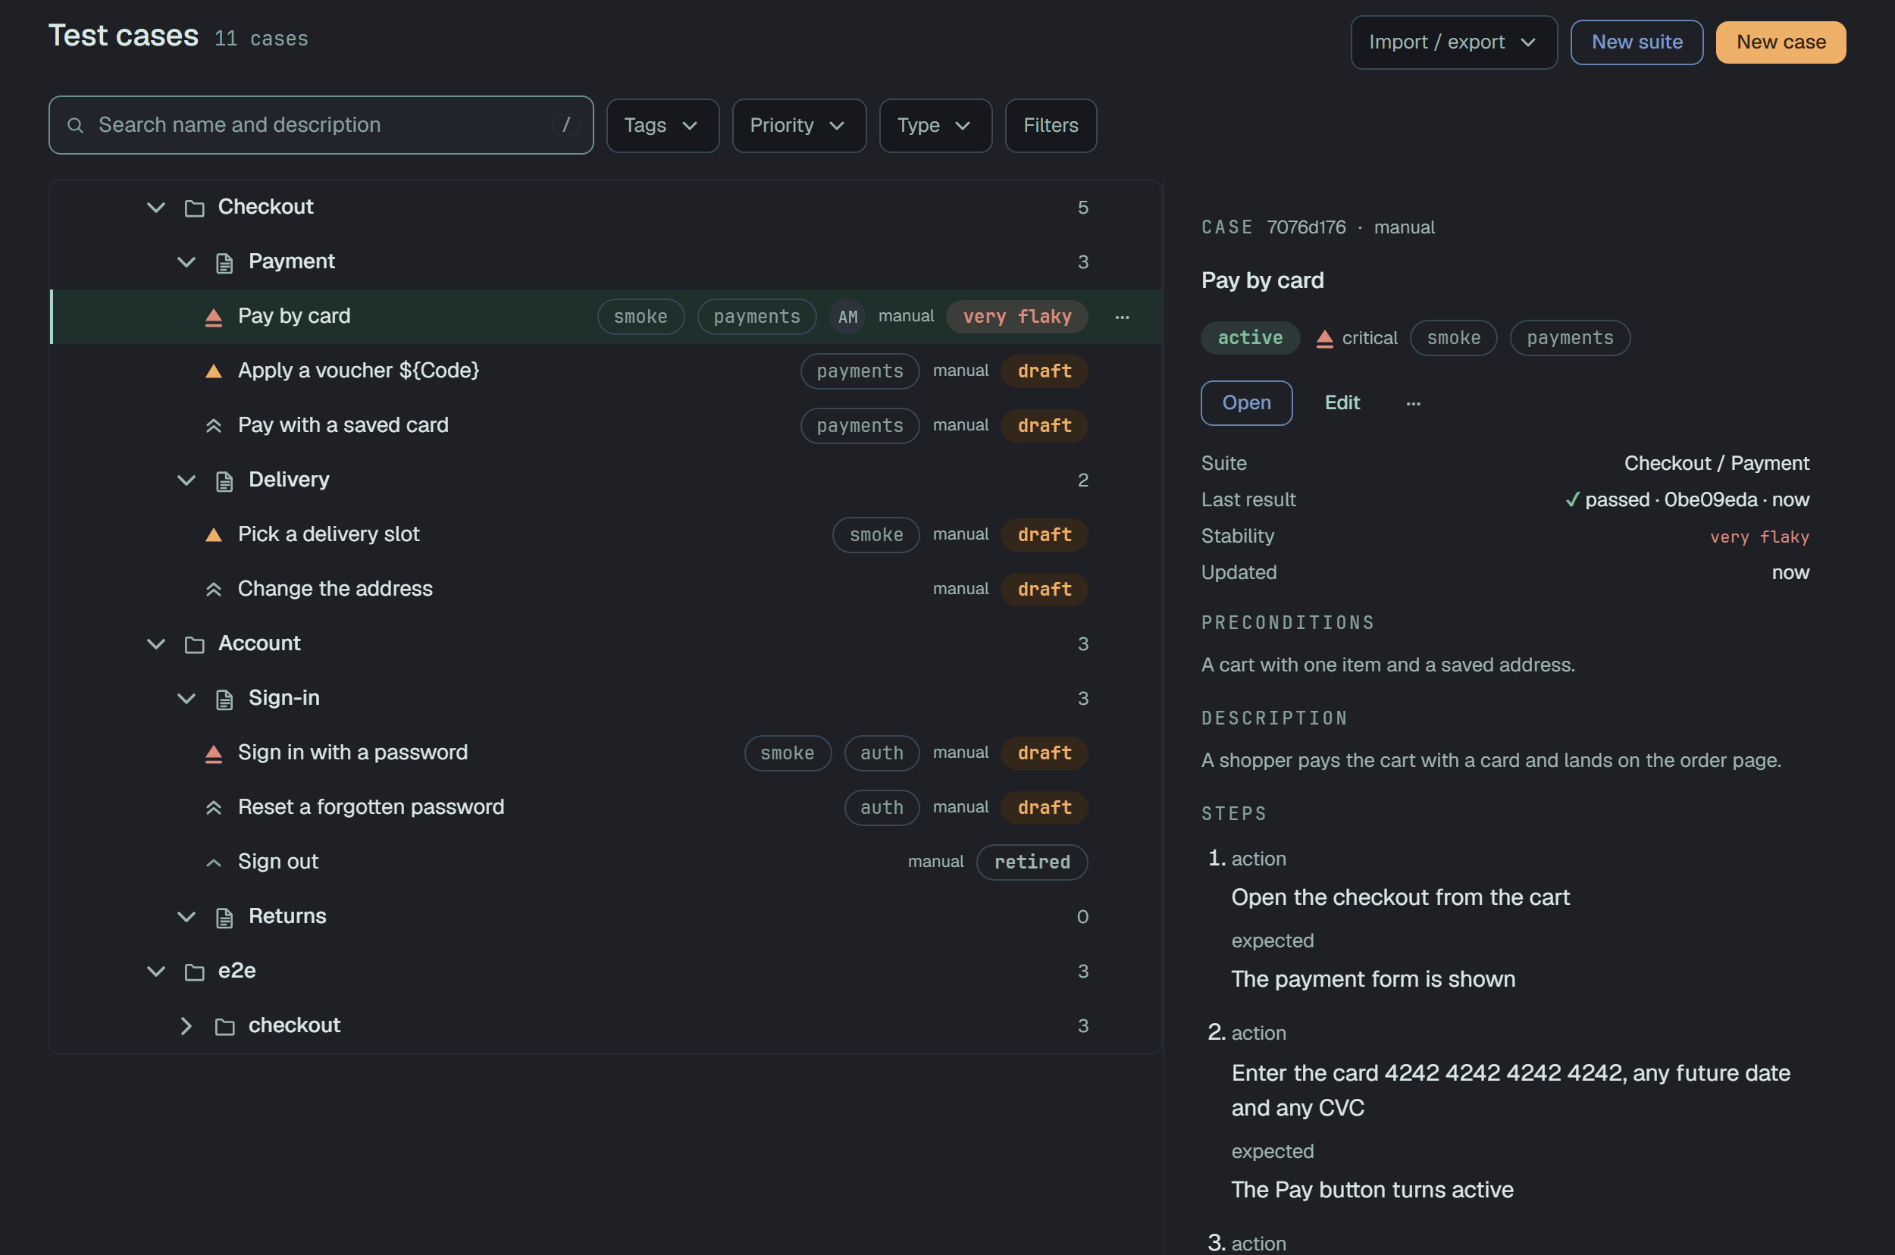The image size is (1895, 1255).
Task: Collapse the e2e folder chevron
Action: 156,971
